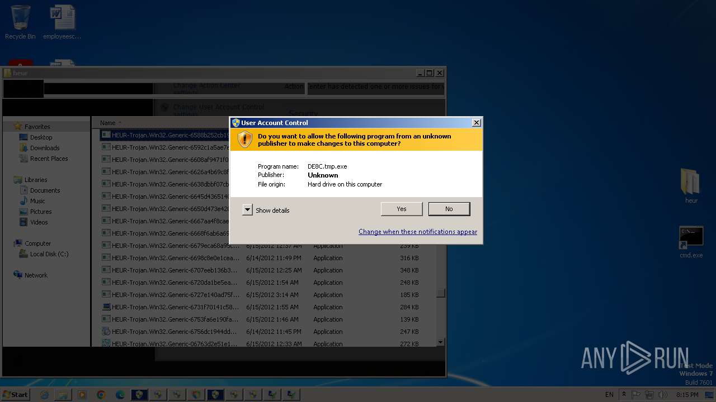Viewport: 716px width, 402px height.
Task: Select file HEUR-Trojan.Win32.Generic-6626a4b69c8f
Action: (165, 172)
